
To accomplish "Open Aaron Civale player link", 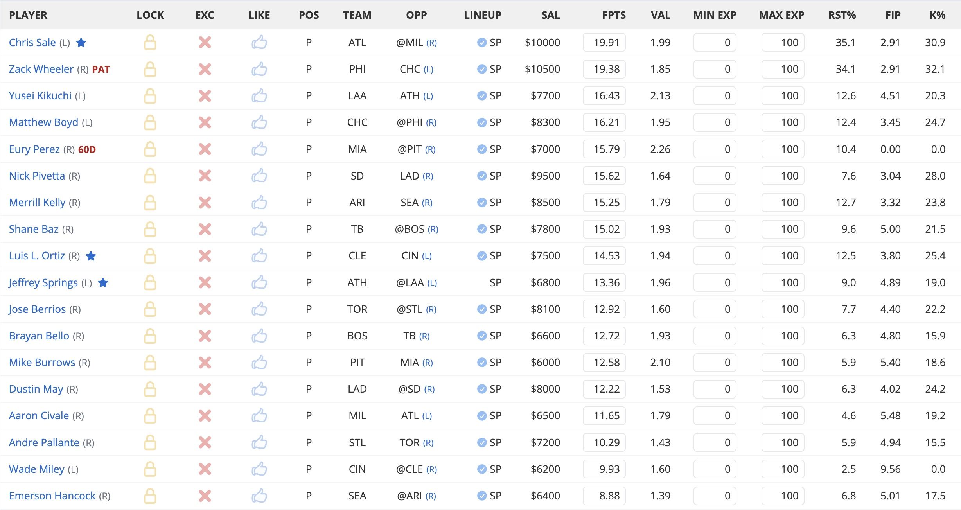I will pos(39,416).
